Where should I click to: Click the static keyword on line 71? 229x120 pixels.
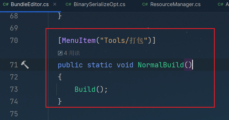tap(100, 65)
